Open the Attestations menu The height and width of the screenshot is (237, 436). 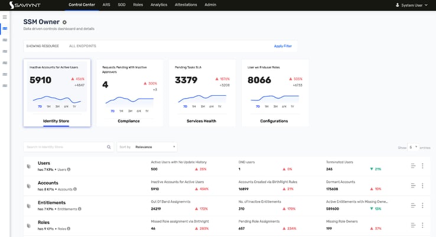pos(186,5)
